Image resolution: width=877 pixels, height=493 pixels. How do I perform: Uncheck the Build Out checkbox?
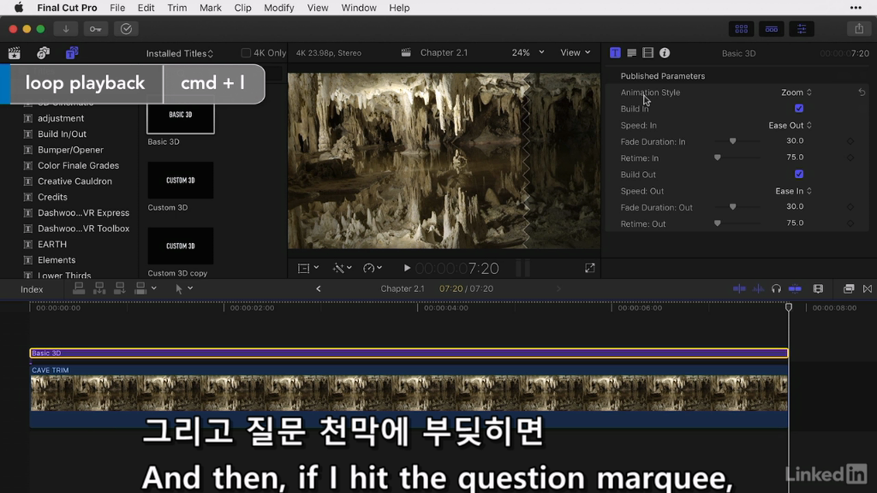[799, 174]
